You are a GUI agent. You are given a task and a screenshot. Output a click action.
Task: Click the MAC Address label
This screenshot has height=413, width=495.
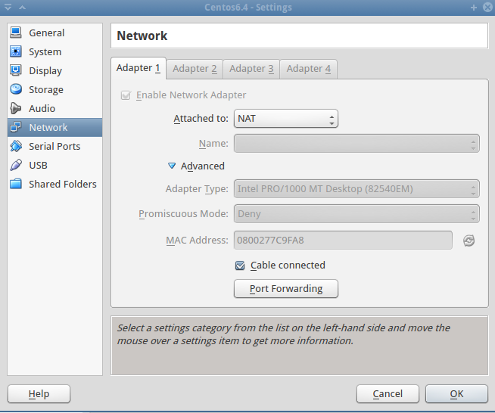[x=197, y=241]
